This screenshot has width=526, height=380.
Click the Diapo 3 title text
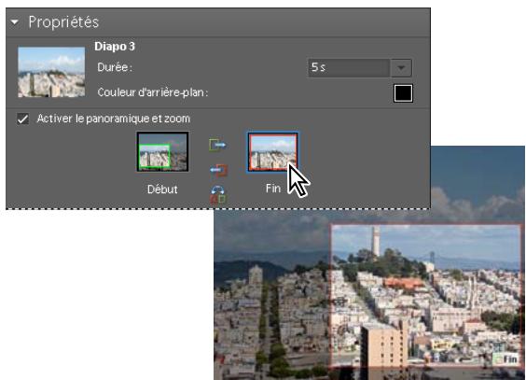115,47
